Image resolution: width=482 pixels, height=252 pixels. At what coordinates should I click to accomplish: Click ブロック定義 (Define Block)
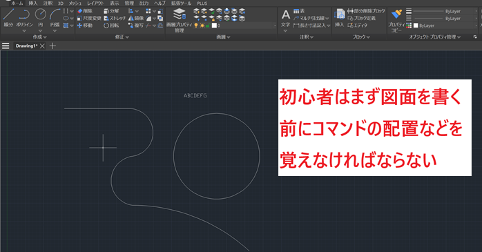(361, 18)
